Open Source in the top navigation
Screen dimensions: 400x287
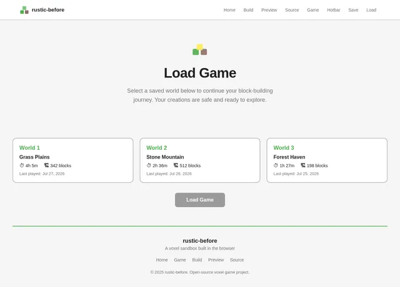292,10
